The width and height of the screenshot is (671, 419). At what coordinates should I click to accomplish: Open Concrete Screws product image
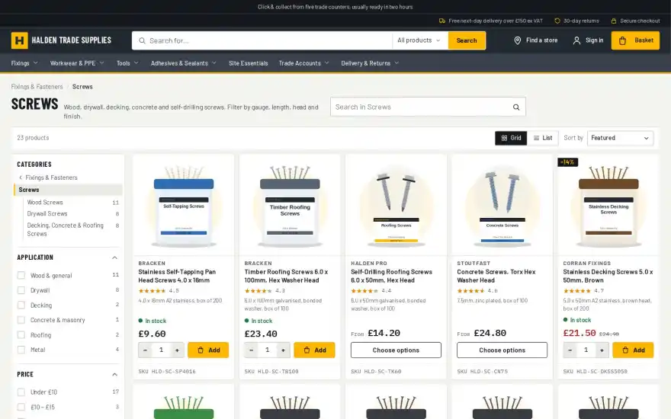pos(502,205)
